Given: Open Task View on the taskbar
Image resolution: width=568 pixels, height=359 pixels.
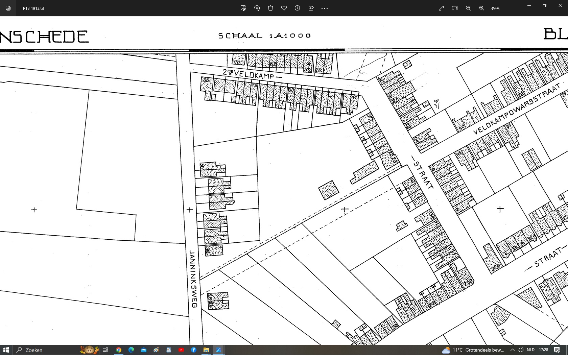Looking at the screenshot, I should [105, 350].
